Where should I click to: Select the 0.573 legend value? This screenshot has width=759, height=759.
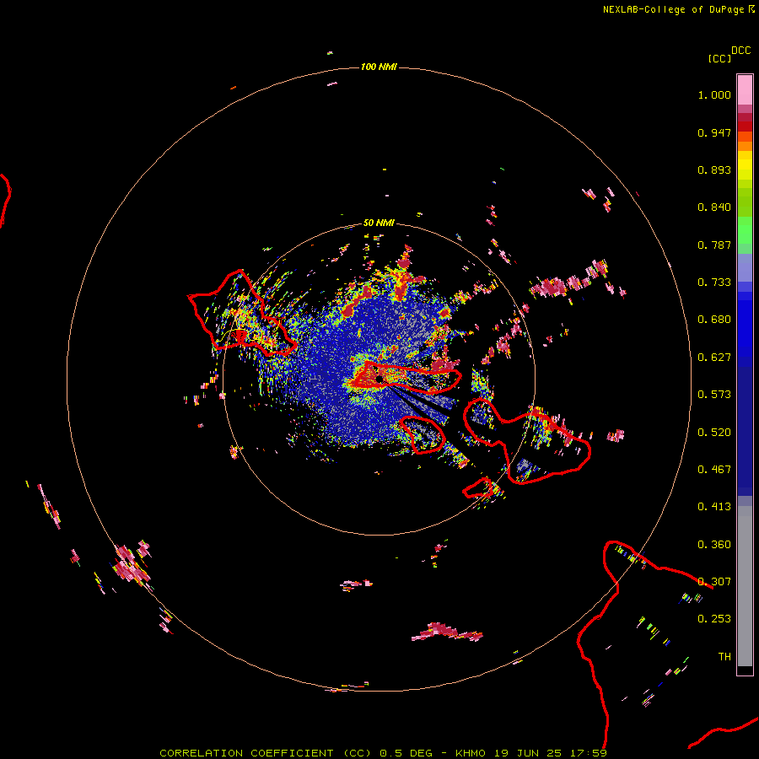point(714,395)
